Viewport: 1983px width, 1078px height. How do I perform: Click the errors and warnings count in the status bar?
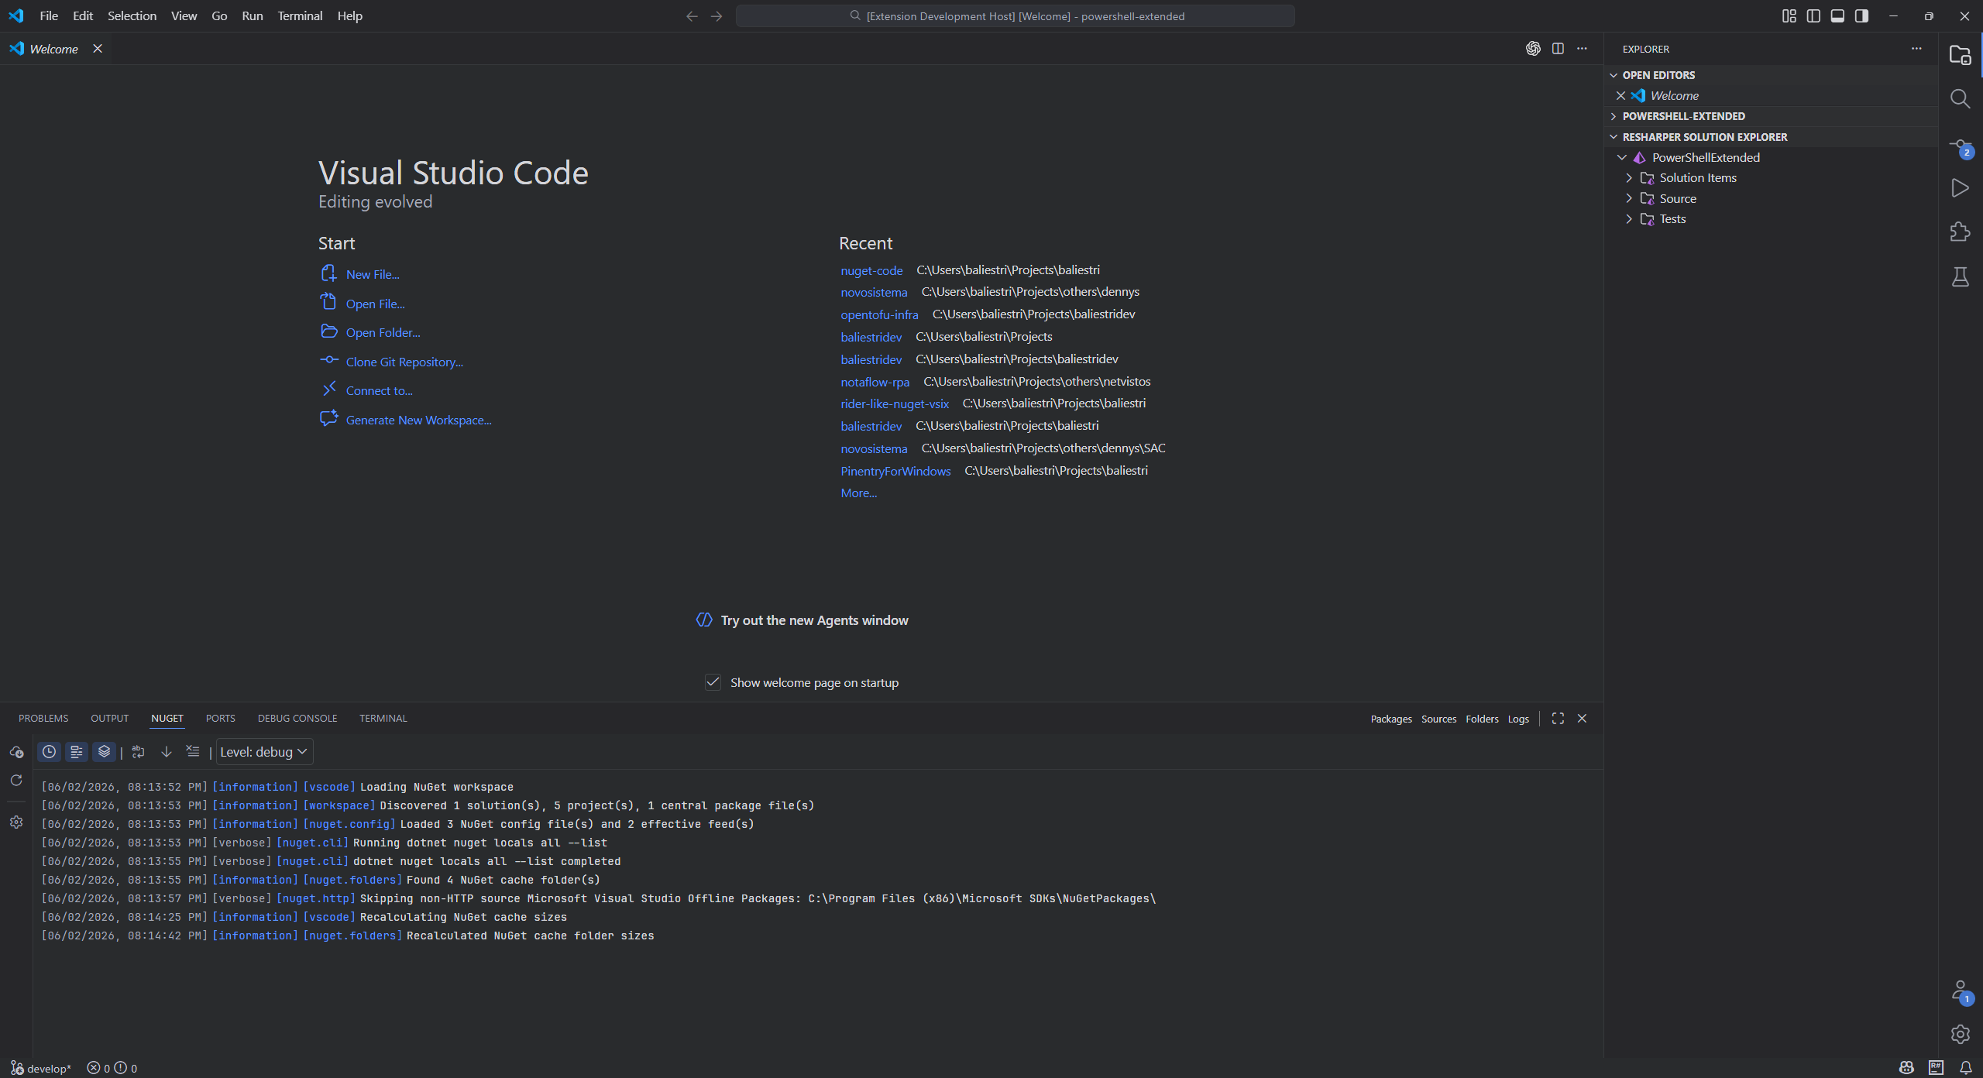112,1068
